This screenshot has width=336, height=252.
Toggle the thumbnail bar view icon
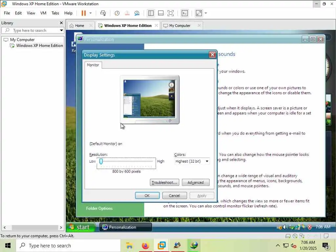tap(161, 13)
